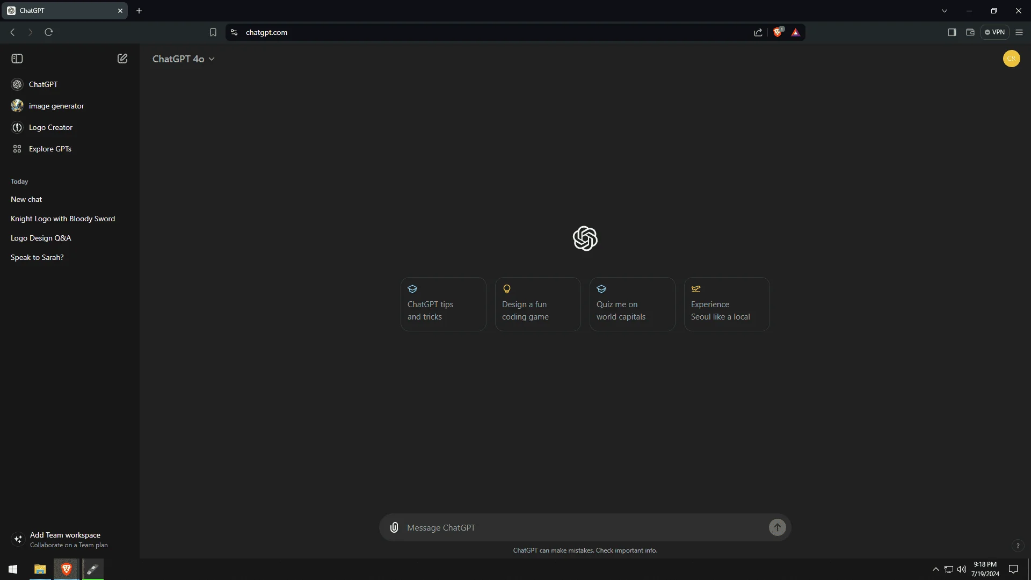The width and height of the screenshot is (1031, 580).
Task: Open help question mark button
Action: point(1018,546)
